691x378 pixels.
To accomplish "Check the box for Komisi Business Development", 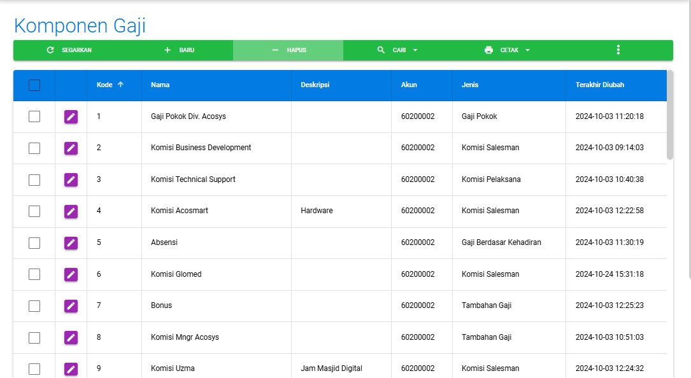I will 34,148.
